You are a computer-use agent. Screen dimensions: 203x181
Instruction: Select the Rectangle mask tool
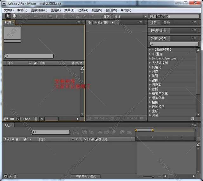pyautogui.click(x=50, y=16)
